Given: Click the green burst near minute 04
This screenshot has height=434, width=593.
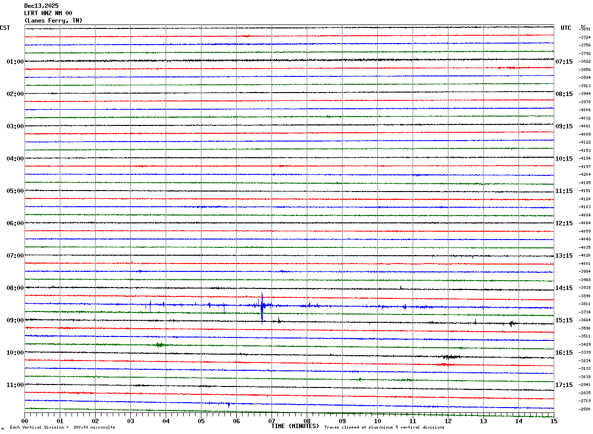Looking at the screenshot, I should (x=159, y=345).
